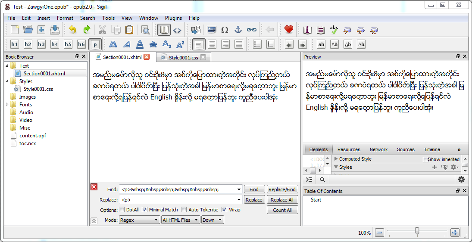The height and width of the screenshot is (242, 472).
Task: Collapse the Styles folder tree
Action: pos(7,81)
